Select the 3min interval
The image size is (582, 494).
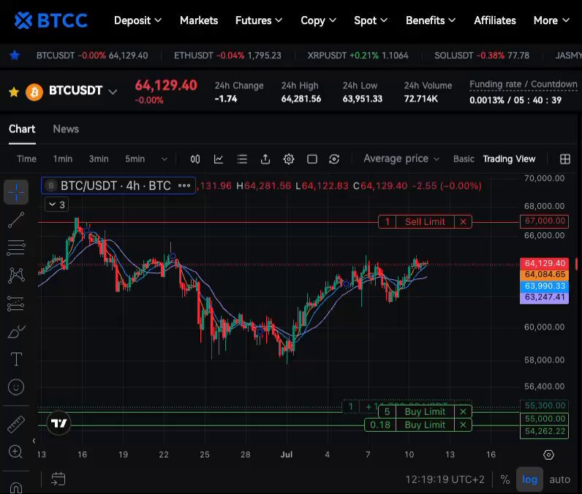tap(99, 159)
